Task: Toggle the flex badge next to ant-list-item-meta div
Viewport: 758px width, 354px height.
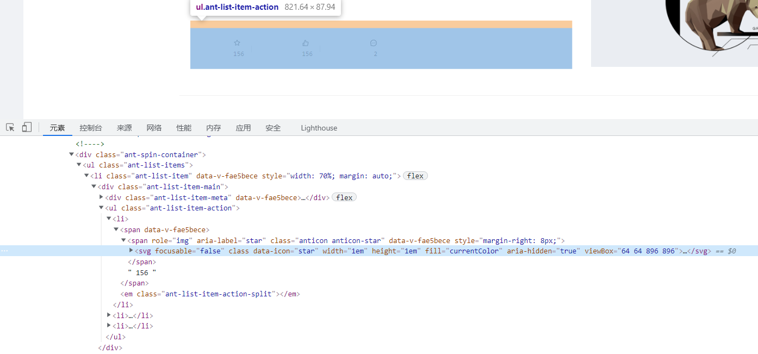Action: pyautogui.click(x=344, y=198)
